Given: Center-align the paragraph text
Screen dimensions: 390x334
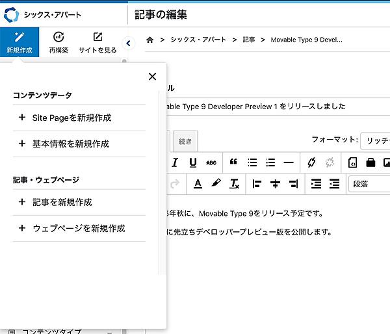Looking at the screenshot, I should [x=275, y=184].
